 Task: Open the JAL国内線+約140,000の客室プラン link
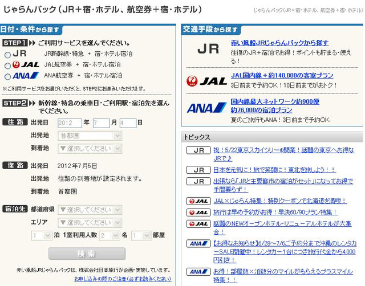tap(282, 75)
